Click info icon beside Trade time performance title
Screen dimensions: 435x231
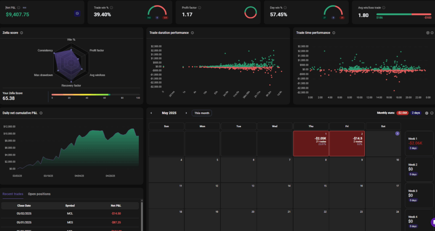(334, 33)
